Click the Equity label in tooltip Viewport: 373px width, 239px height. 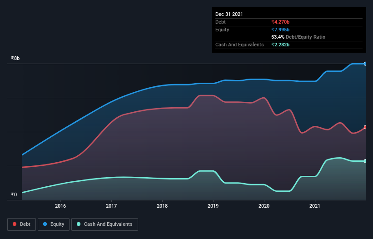coord(222,30)
